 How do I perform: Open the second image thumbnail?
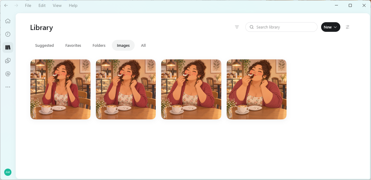126,89
